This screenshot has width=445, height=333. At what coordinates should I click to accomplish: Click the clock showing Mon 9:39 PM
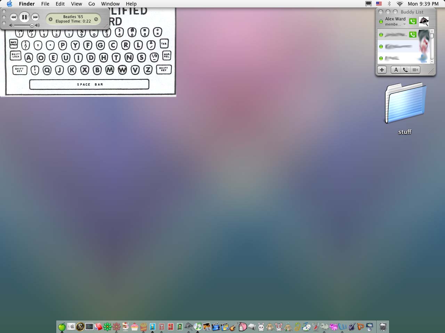tap(423, 4)
